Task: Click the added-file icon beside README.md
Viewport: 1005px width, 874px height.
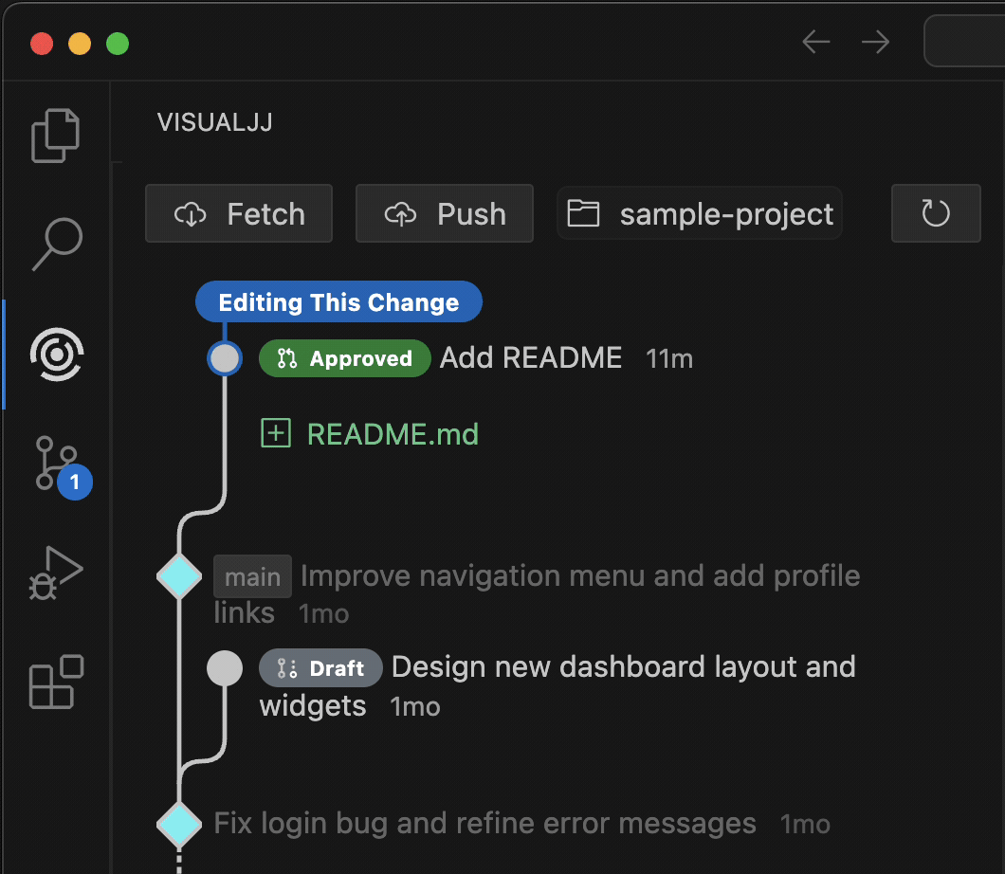Action: (x=275, y=433)
